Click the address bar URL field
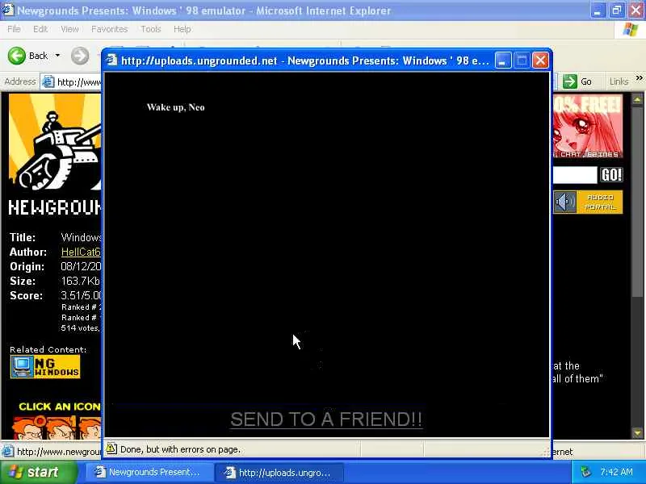646x484 pixels. click(x=78, y=82)
